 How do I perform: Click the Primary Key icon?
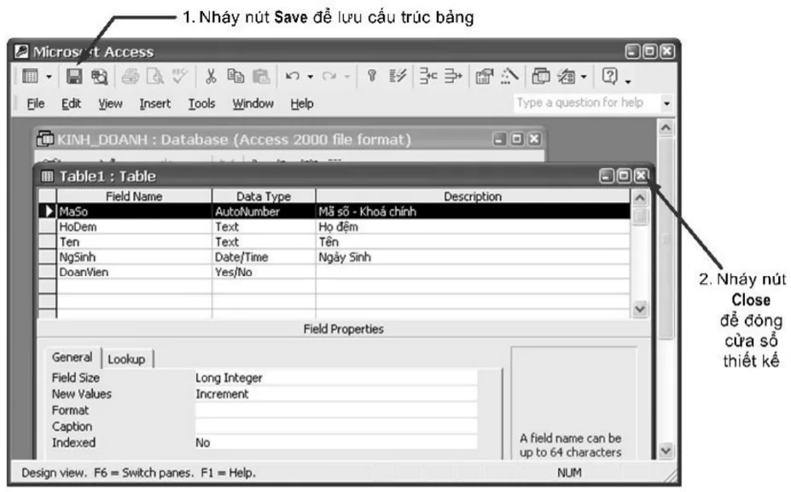372,77
